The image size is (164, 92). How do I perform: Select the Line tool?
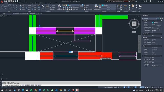click(2, 6)
